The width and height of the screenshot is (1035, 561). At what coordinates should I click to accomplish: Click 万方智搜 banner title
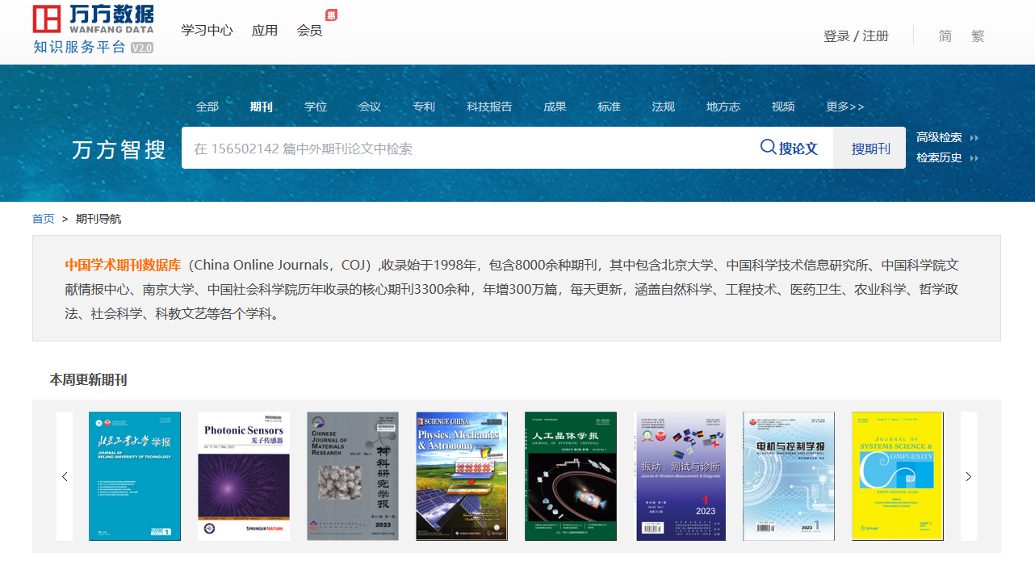[x=119, y=149]
